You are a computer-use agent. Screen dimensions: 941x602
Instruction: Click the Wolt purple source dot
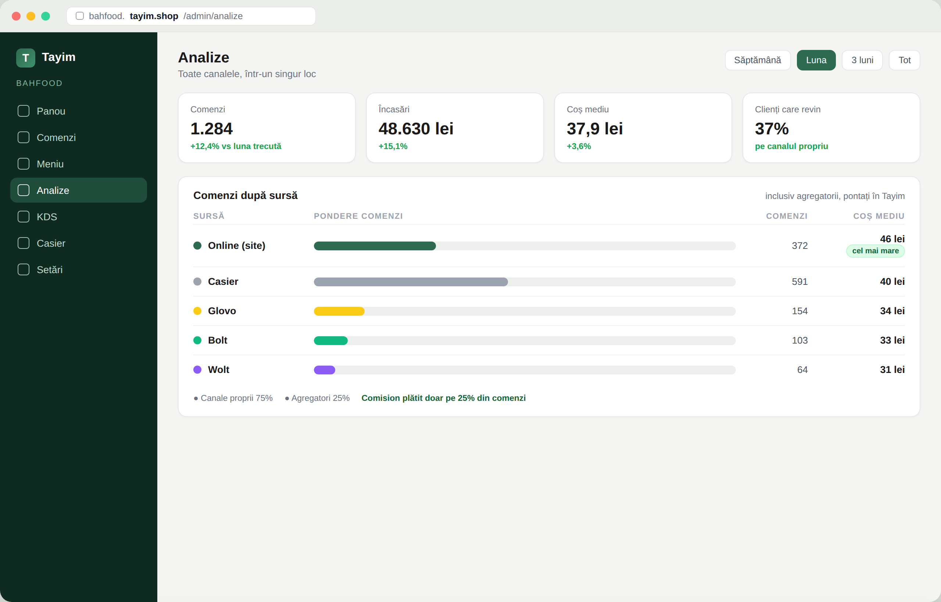(x=197, y=370)
